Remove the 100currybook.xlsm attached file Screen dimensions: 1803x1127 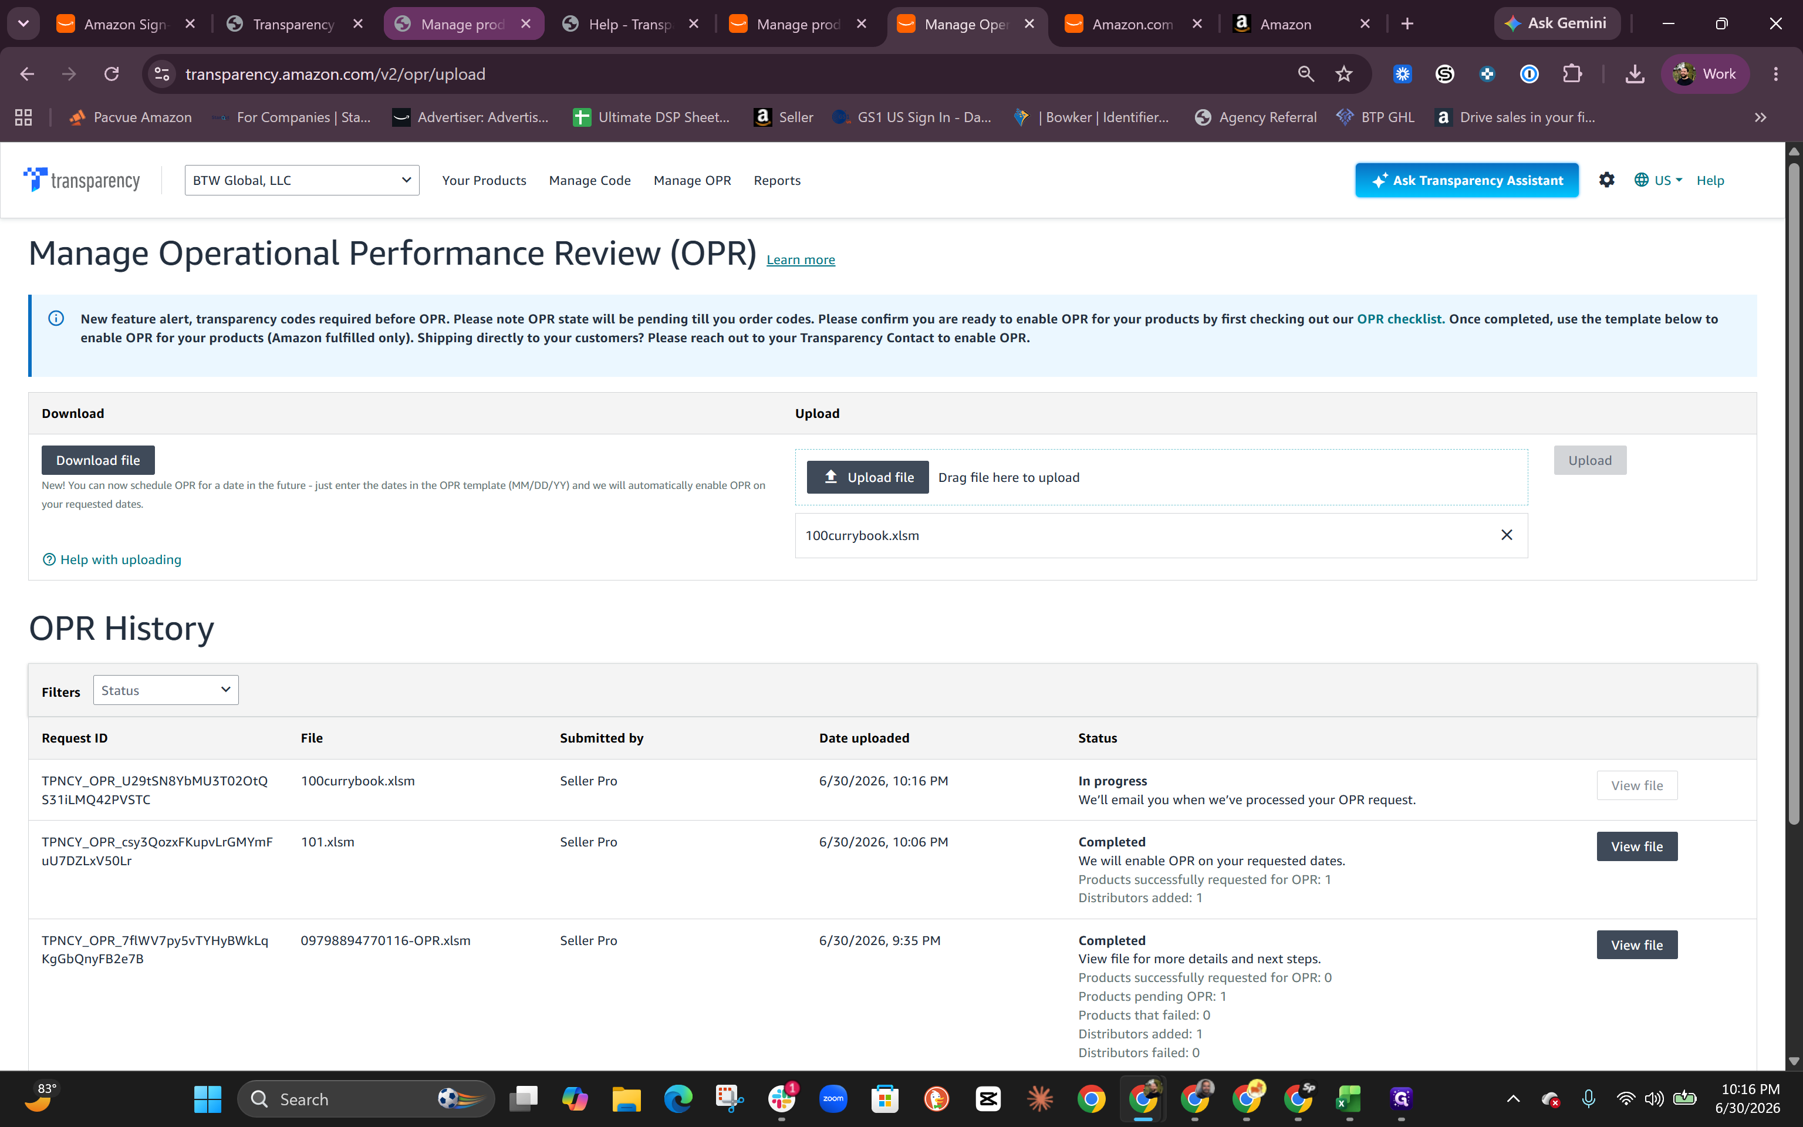coord(1507,534)
